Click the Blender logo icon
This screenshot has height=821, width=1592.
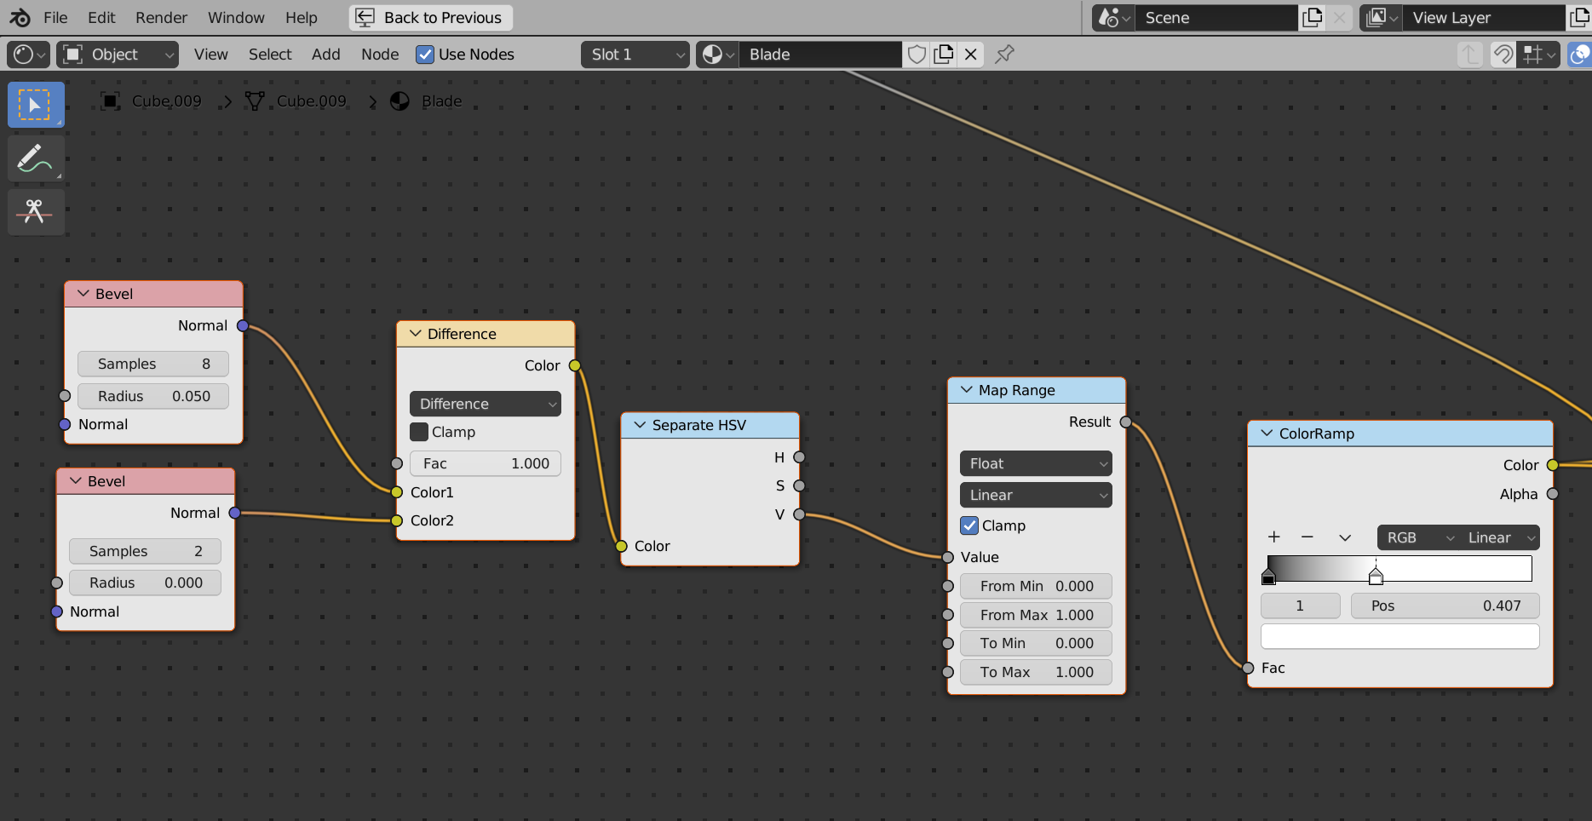[x=20, y=18]
